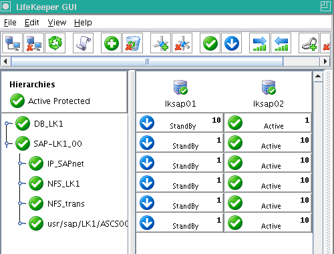The height and width of the screenshot is (254, 334).
Task: Click the Add Dependency chain icon
Action: click(309, 43)
